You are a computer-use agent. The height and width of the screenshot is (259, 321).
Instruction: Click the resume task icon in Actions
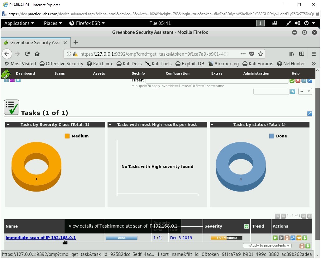pos(281,238)
